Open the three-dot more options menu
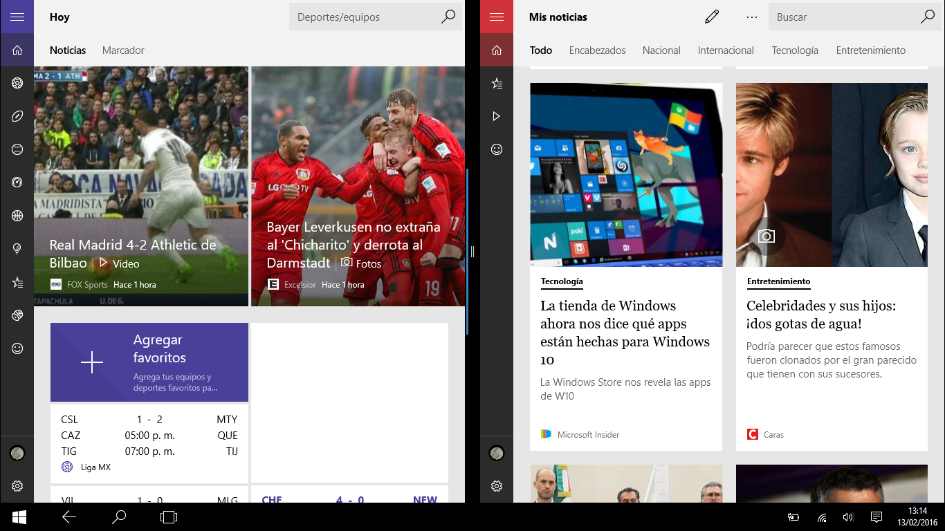The image size is (945, 531). (752, 17)
